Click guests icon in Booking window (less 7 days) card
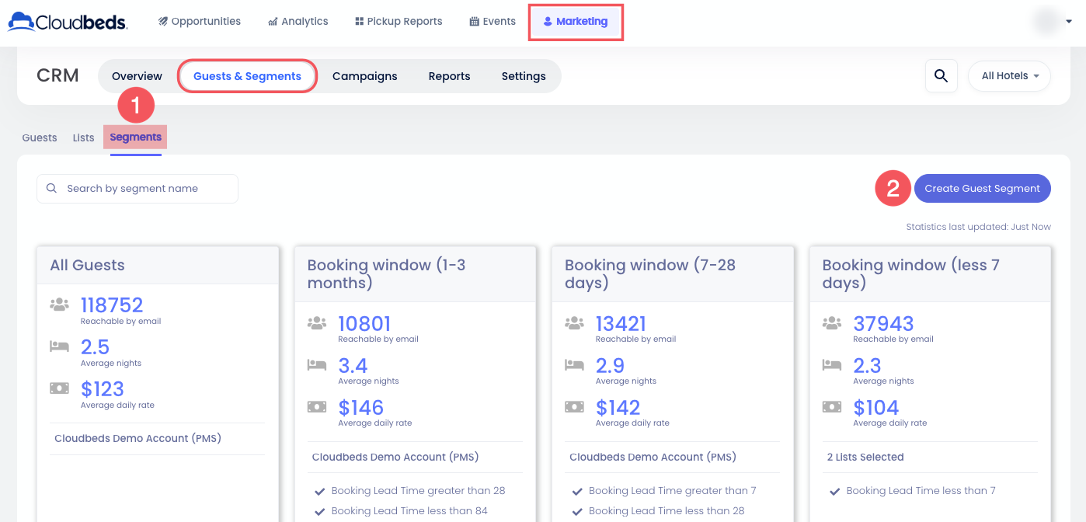This screenshot has width=1086, height=522. click(x=831, y=323)
